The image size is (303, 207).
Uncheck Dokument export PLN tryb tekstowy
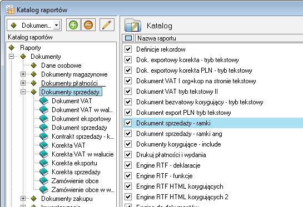(128, 113)
